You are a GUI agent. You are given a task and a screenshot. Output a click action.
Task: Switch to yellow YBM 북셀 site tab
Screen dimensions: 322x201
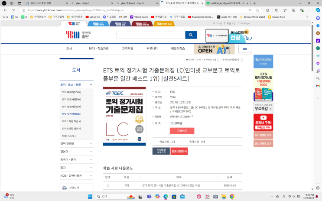click(164, 24)
